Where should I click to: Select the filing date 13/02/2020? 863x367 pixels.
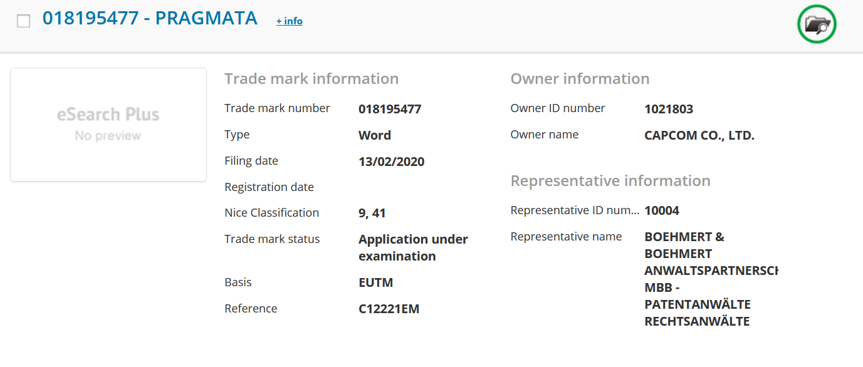coord(392,162)
